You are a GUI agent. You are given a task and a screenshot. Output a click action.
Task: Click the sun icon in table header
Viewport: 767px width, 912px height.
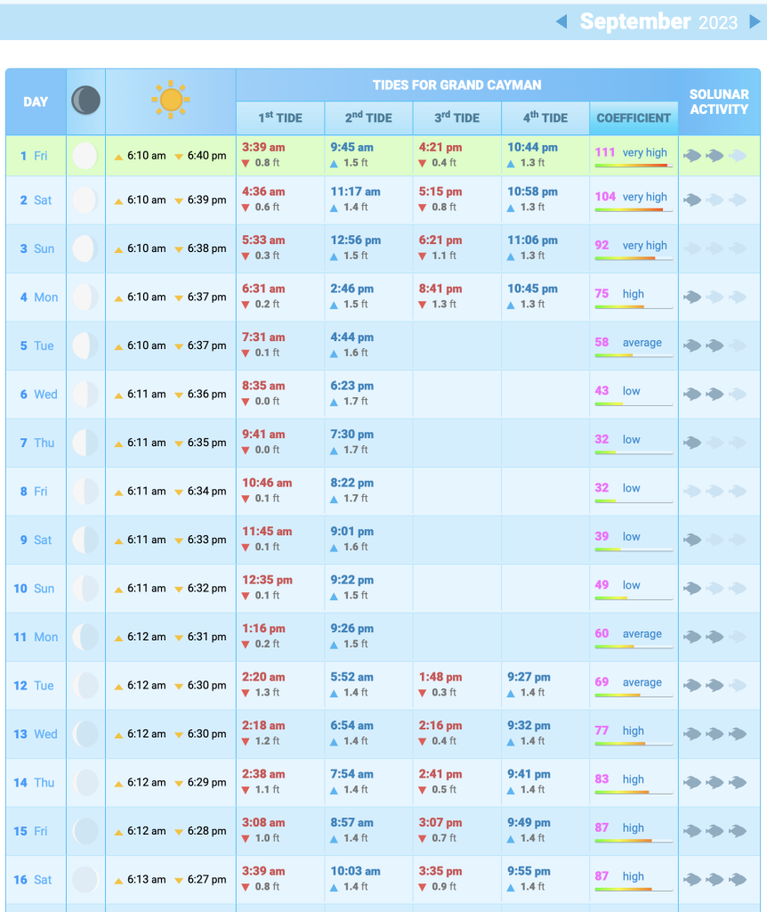[170, 100]
